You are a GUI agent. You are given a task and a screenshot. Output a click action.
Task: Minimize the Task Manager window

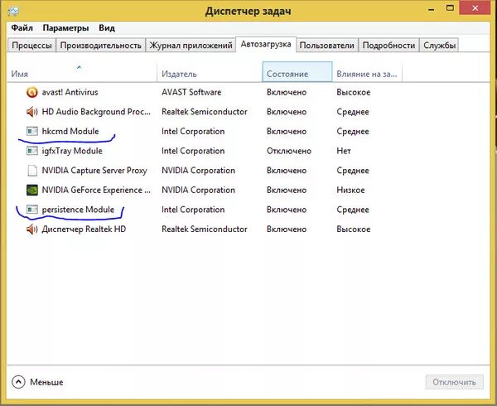pos(431,9)
